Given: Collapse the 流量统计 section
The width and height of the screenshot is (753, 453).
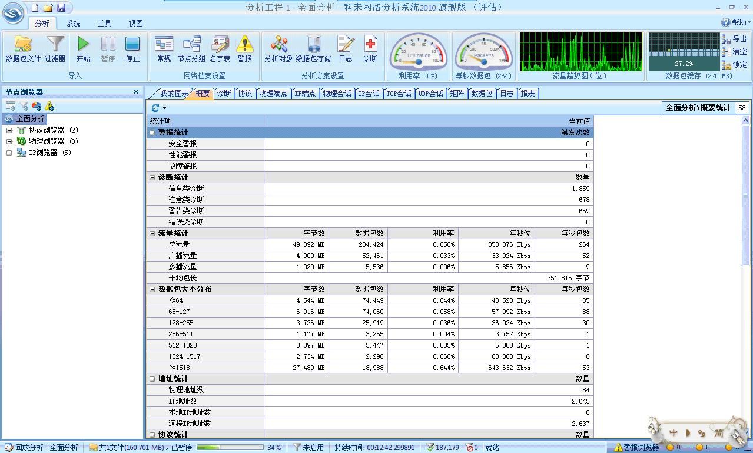Looking at the screenshot, I should 152,234.
